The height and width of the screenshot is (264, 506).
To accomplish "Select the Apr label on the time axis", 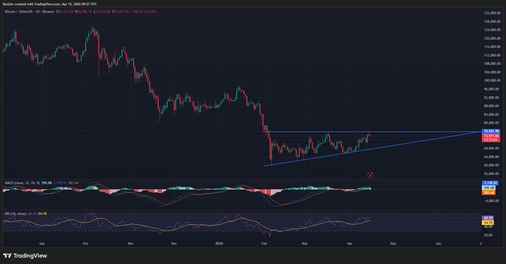I will (x=350, y=244).
